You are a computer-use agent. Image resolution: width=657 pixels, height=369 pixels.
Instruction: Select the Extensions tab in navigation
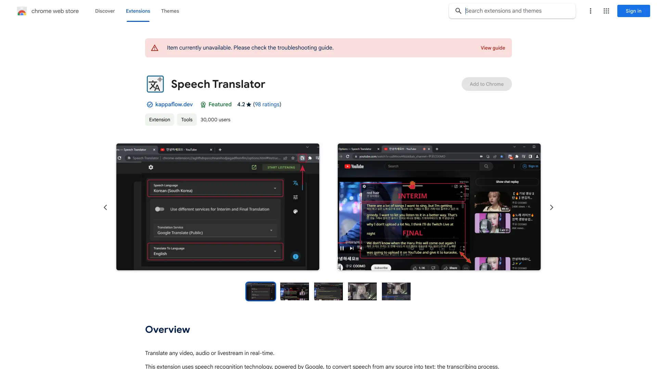(138, 10)
